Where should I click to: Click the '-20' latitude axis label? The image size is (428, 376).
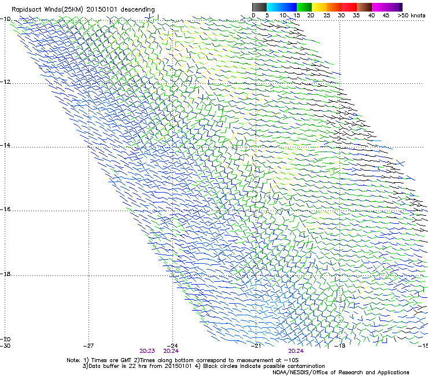5,339
